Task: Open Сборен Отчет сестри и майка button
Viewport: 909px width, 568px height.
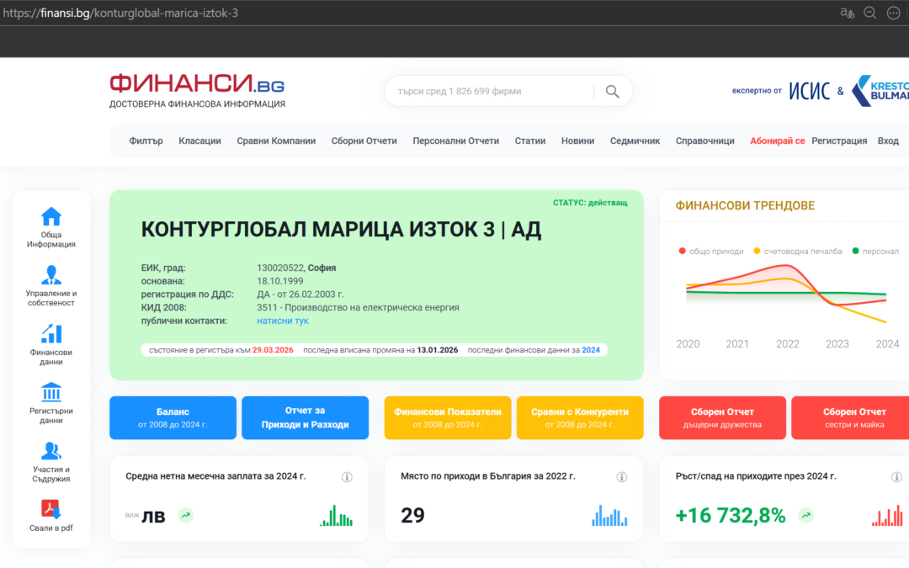Action: 850,418
